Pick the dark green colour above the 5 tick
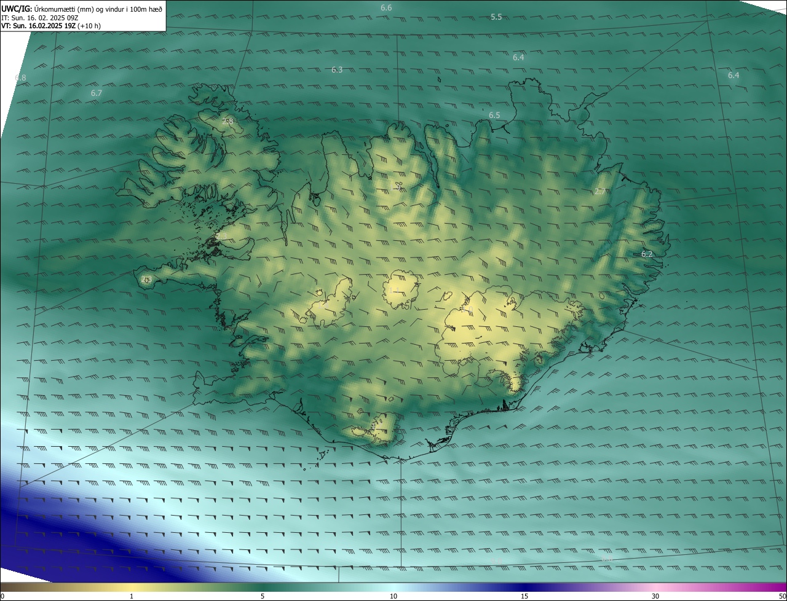The height and width of the screenshot is (601, 787). (x=262, y=587)
